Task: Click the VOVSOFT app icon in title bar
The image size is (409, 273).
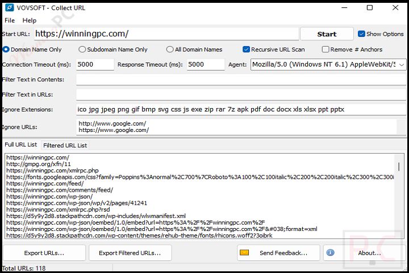Action: point(9,8)
